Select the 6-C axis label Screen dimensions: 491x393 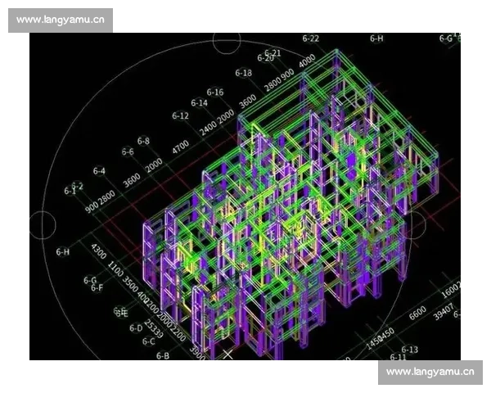[x=149, y=341]
